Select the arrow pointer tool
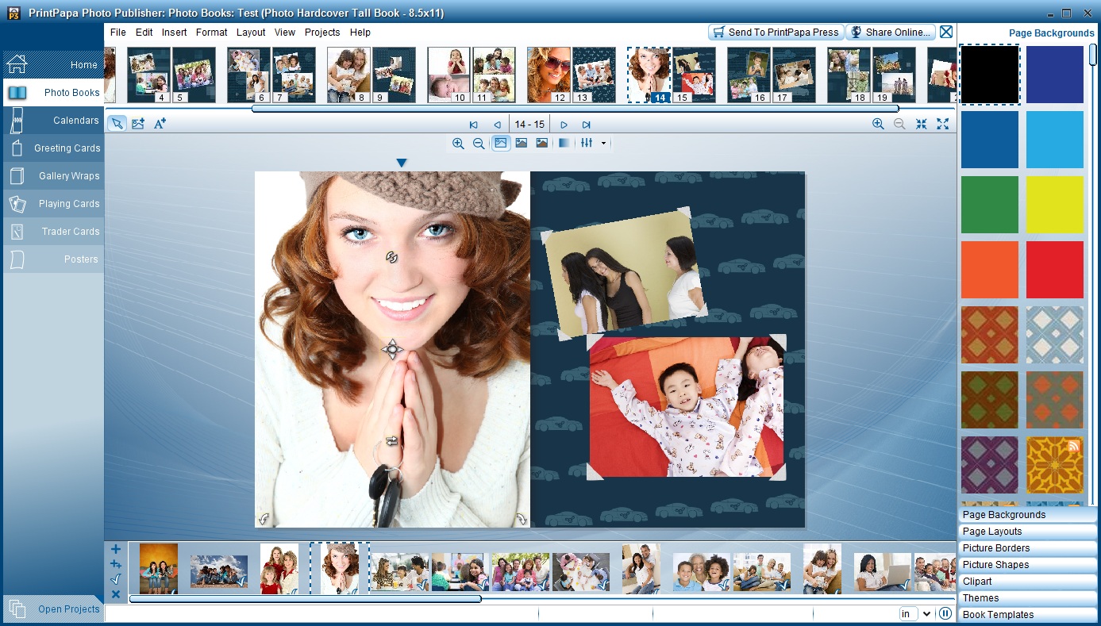1101x626 pixels. tap(117, 124)
